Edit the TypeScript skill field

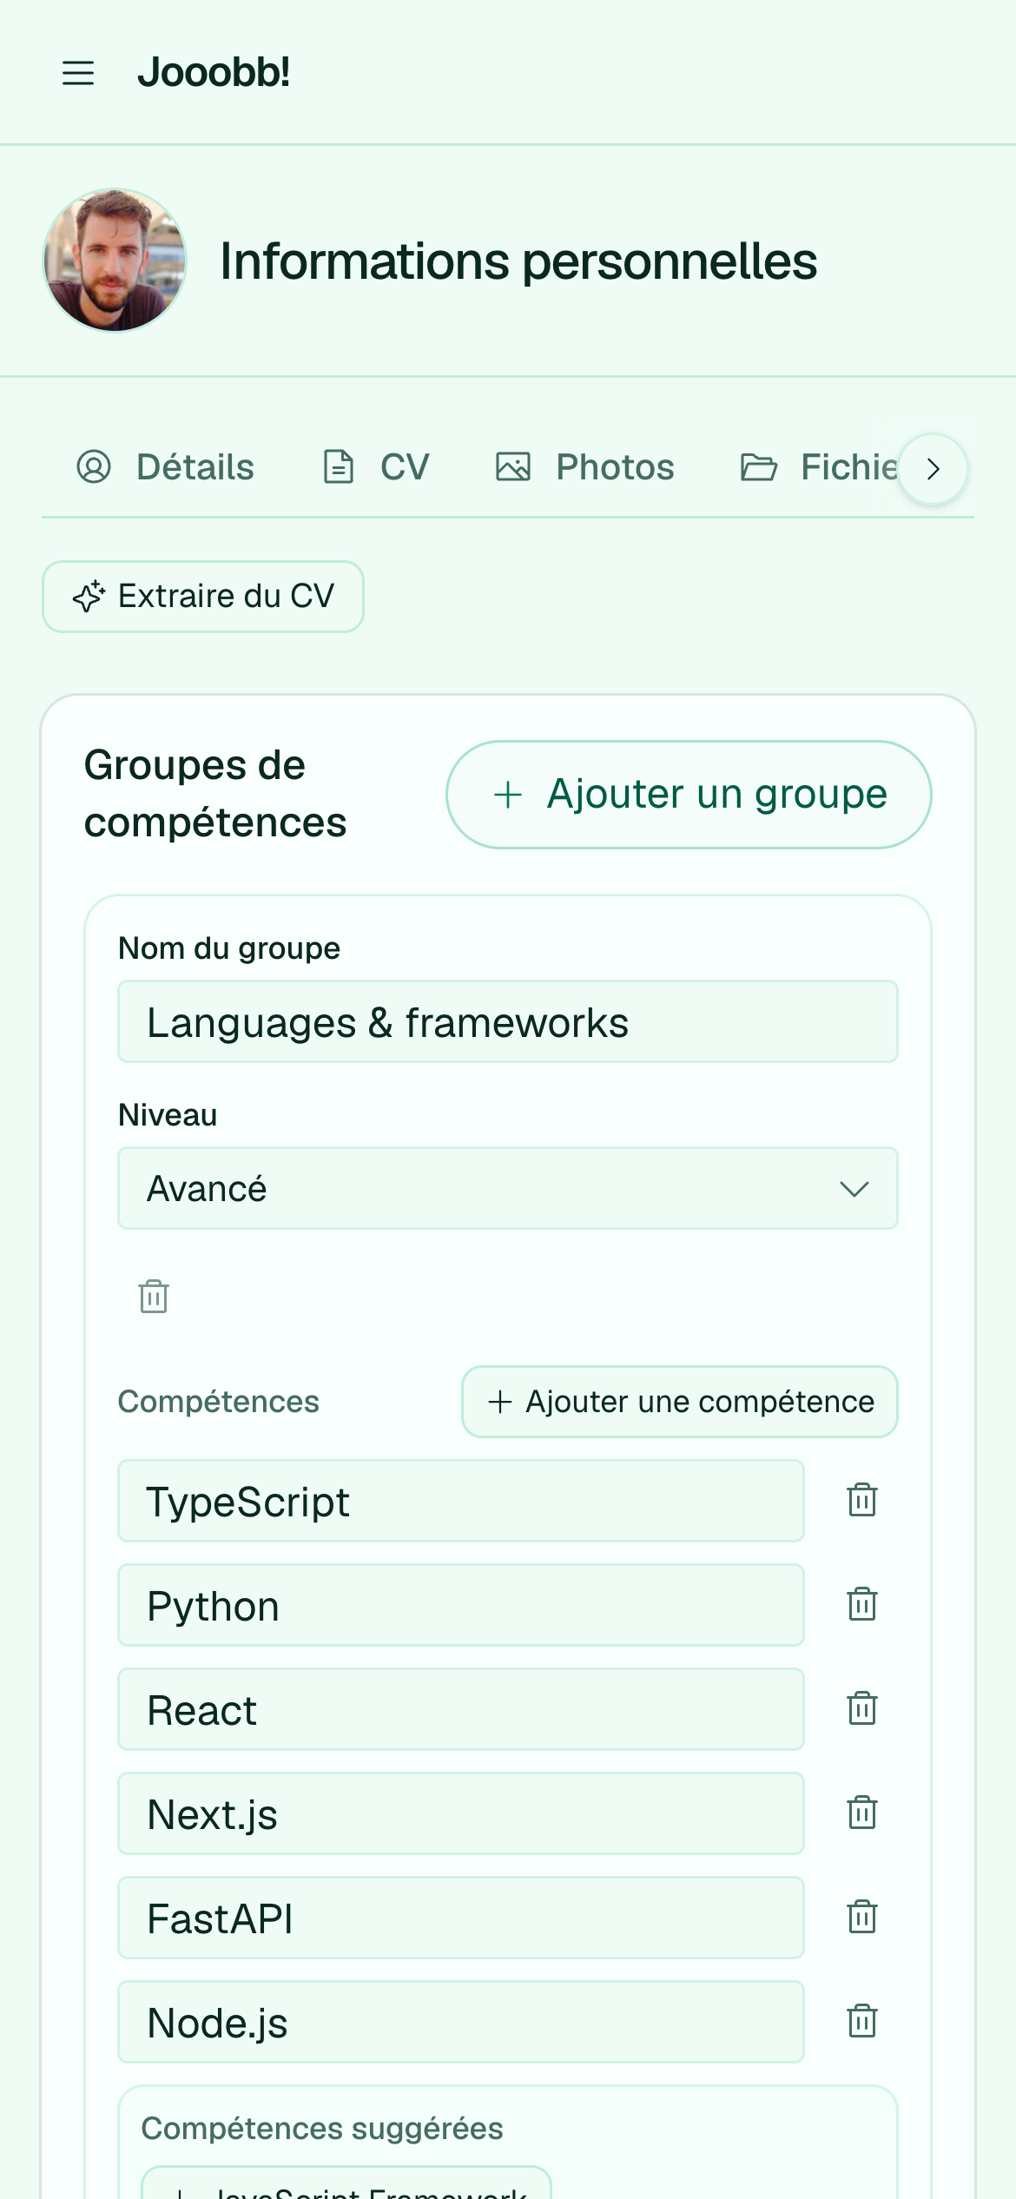tap(461, 1501)
